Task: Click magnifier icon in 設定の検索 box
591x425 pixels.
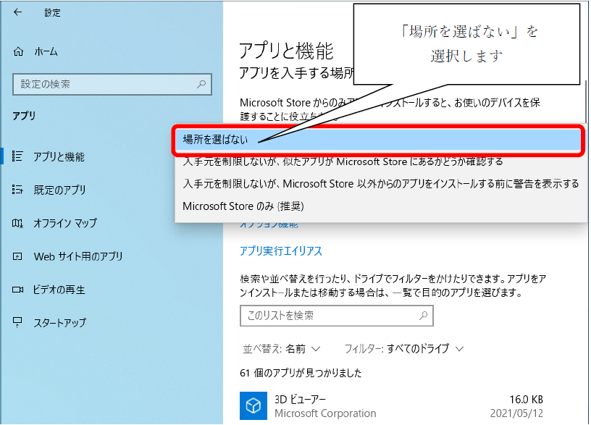Action: pos(202,84)
